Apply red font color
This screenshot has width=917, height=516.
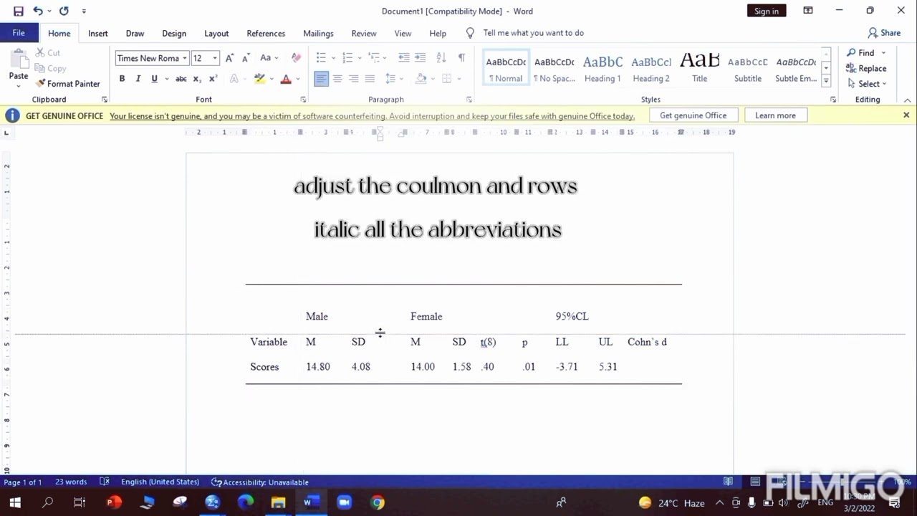(x=286, y=78)
